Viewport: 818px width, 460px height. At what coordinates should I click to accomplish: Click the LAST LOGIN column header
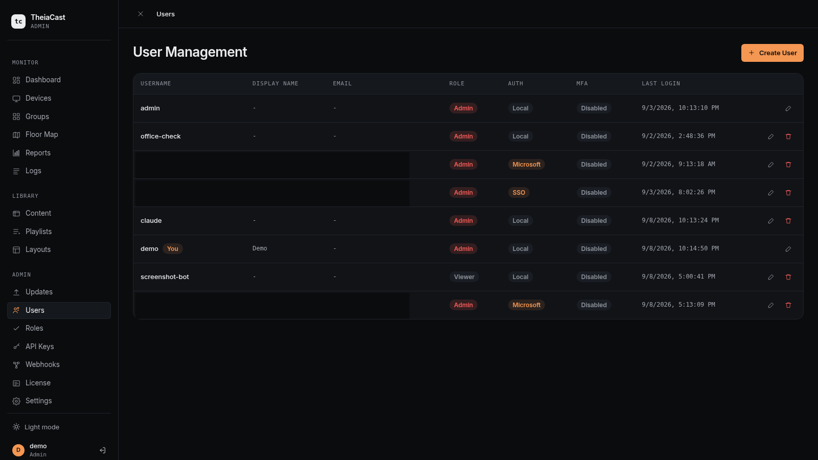pyautogui.click(x=661, y=83)
